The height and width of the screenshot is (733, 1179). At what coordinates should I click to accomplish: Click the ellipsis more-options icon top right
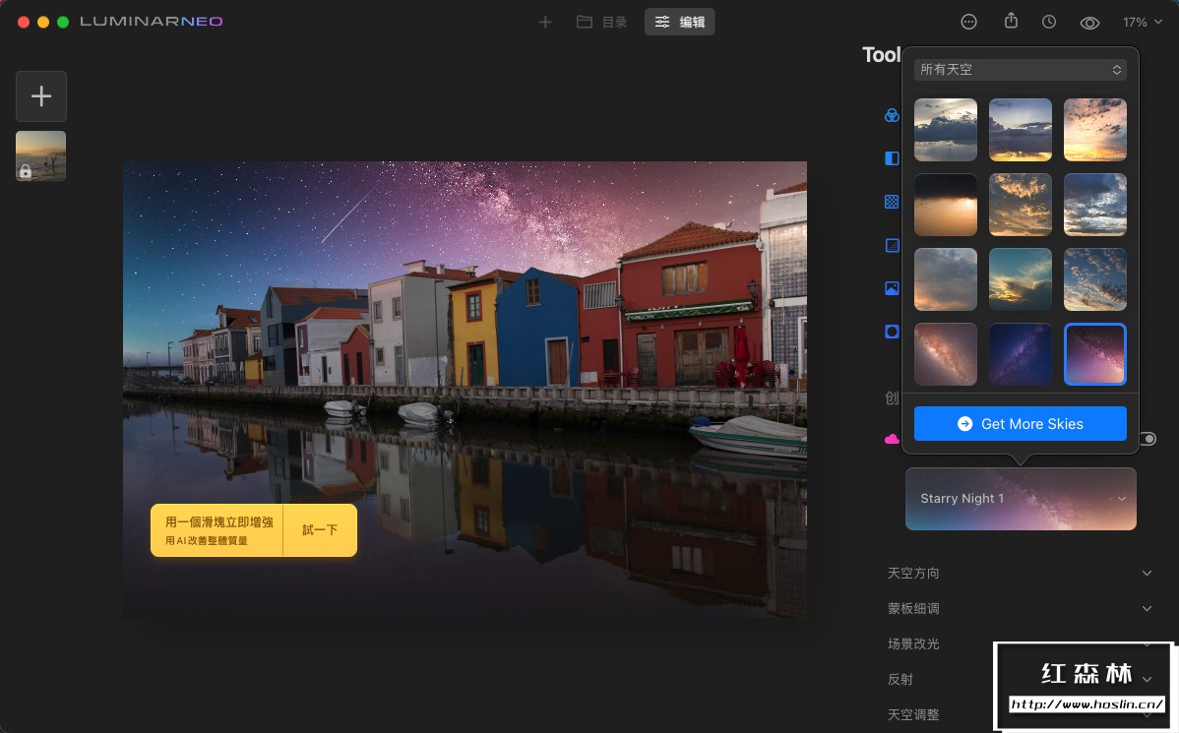968,21
